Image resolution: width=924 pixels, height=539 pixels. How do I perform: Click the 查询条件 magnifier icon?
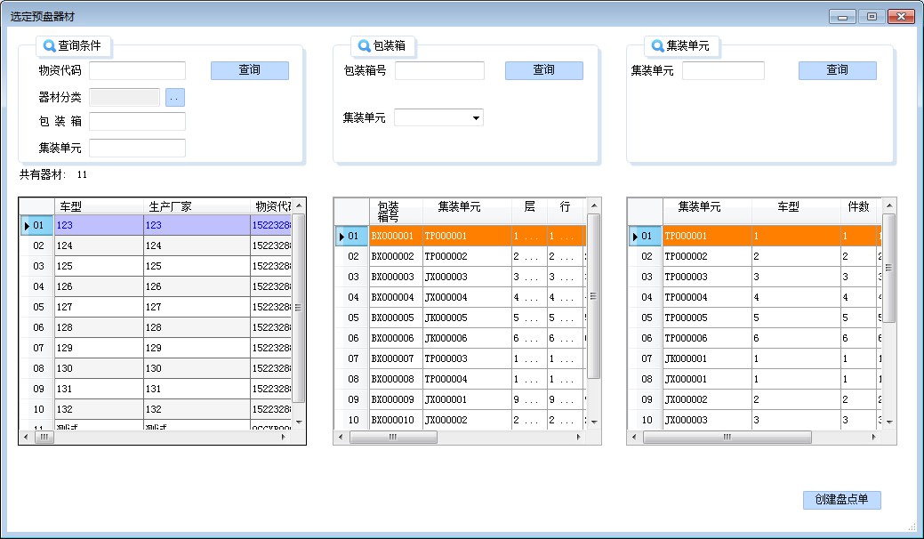point(50,45)
